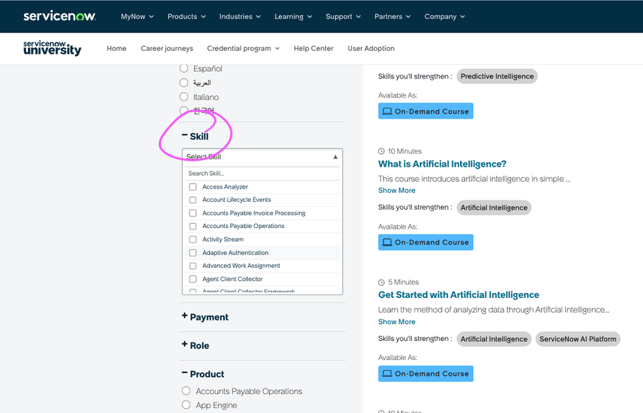Go to University Home

[x=117, y=48]
